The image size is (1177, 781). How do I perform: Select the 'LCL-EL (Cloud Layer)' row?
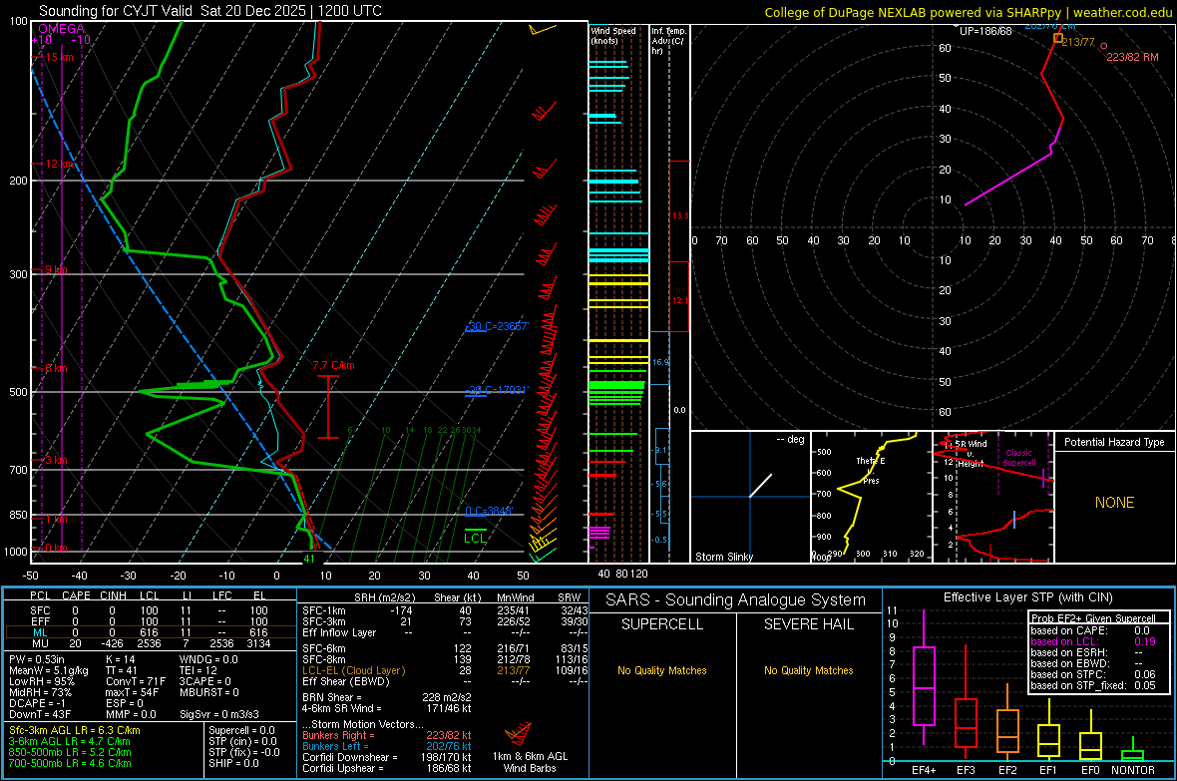(x=445, y=670)
